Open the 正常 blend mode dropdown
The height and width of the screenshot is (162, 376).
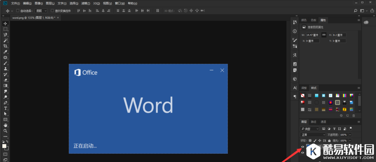313,135
